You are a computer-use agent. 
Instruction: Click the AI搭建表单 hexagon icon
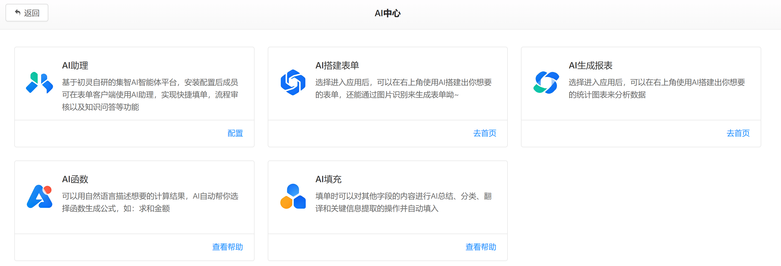[x=293, y=82]
